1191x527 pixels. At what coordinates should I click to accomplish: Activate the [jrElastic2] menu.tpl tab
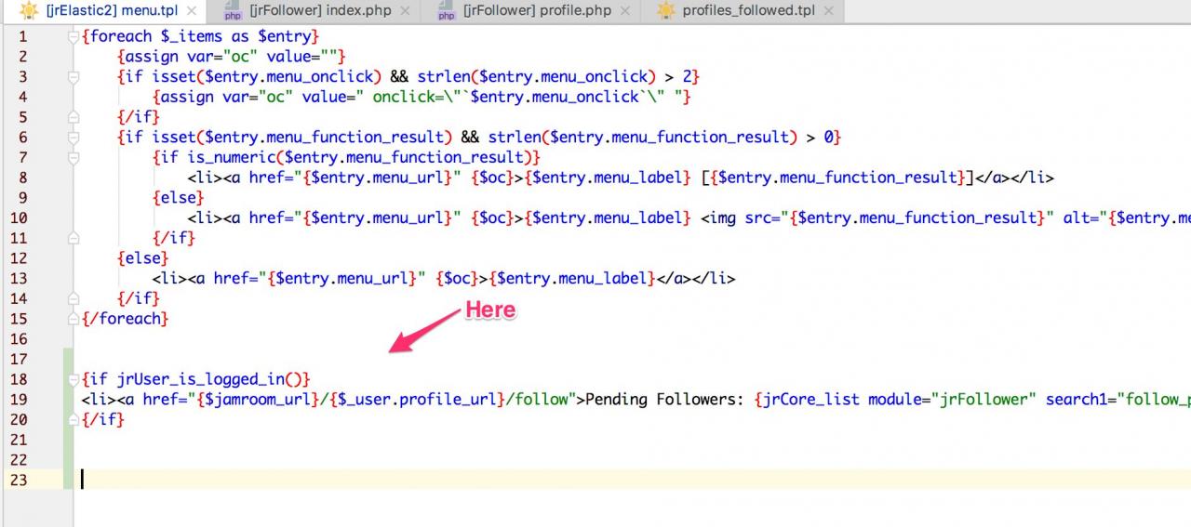111,11
